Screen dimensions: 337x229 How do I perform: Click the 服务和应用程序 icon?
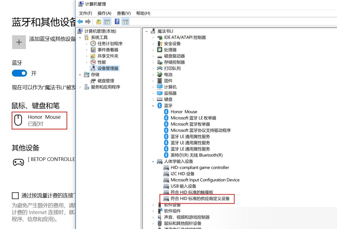coord(87,87)
